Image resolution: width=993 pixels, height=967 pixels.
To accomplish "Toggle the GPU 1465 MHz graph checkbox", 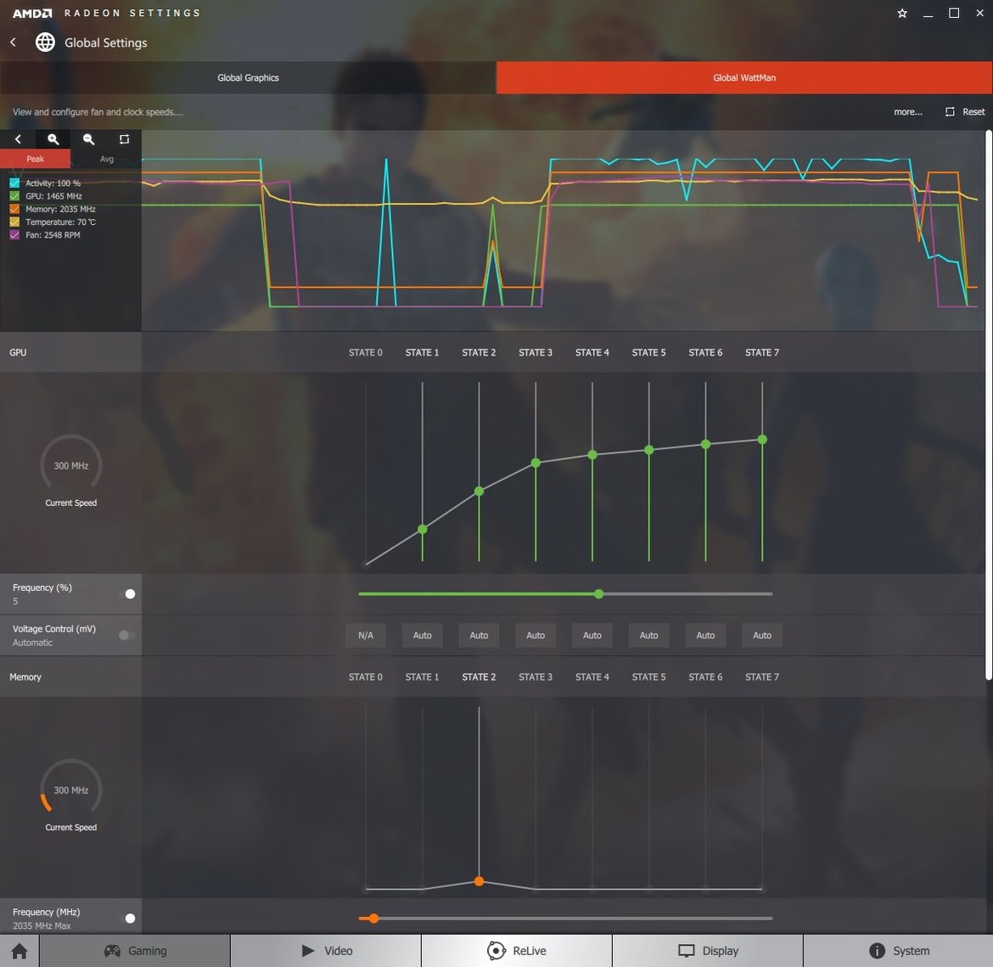I will (14, 196).
